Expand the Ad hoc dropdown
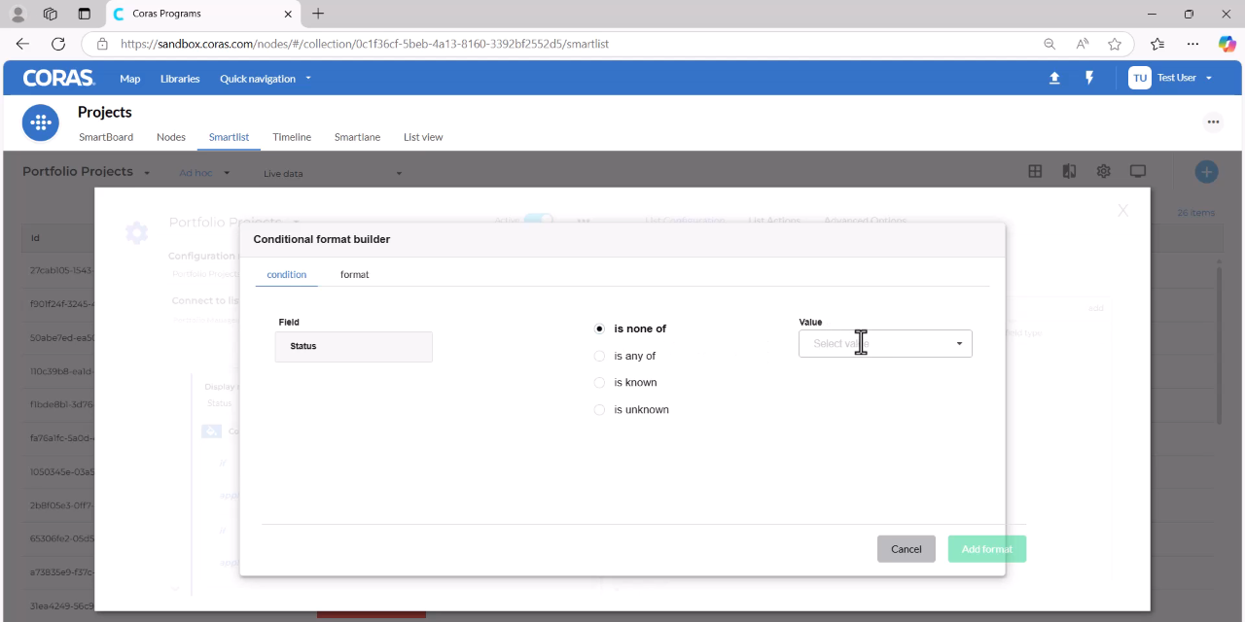Image resolution: width=1245 pixels, height=622 pixels. tap(204, 173)
